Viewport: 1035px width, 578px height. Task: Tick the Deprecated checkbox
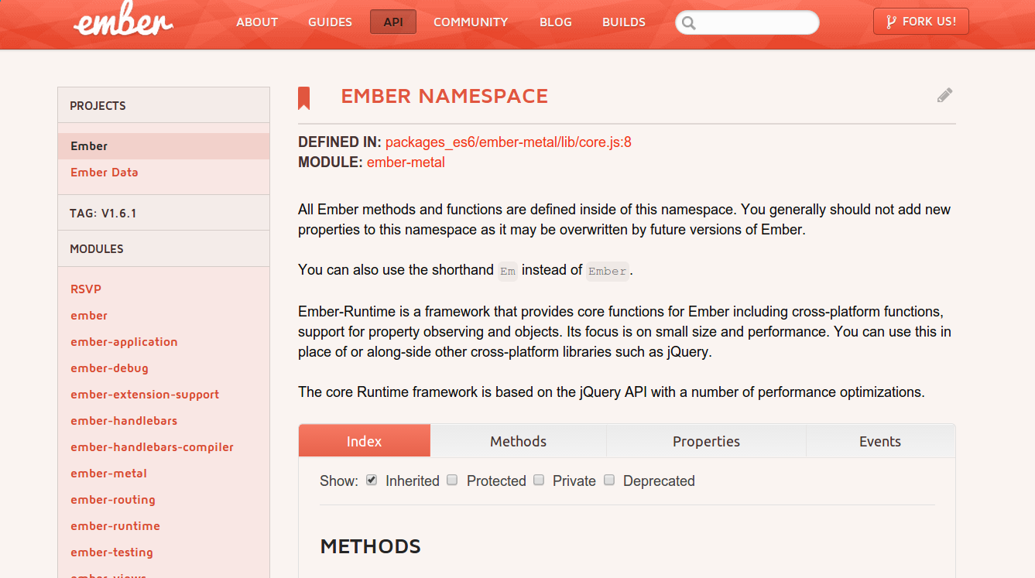point(609,481)
